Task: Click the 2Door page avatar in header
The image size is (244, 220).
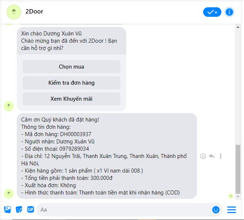Action: click(x=14, y=12)
